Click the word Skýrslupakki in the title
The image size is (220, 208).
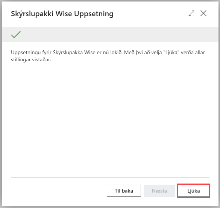(x=32, y=14)
